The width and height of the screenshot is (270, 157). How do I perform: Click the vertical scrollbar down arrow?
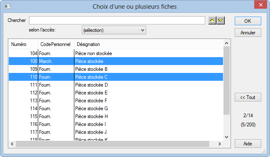point(227,137)
